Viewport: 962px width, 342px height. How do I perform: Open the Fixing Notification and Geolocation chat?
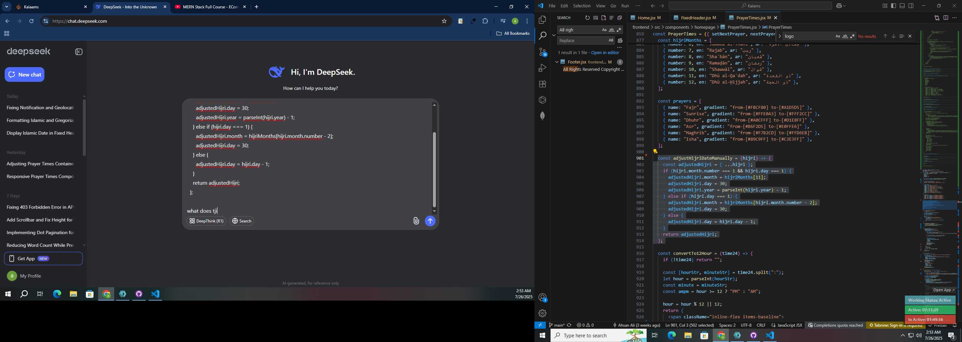[40, 108]
